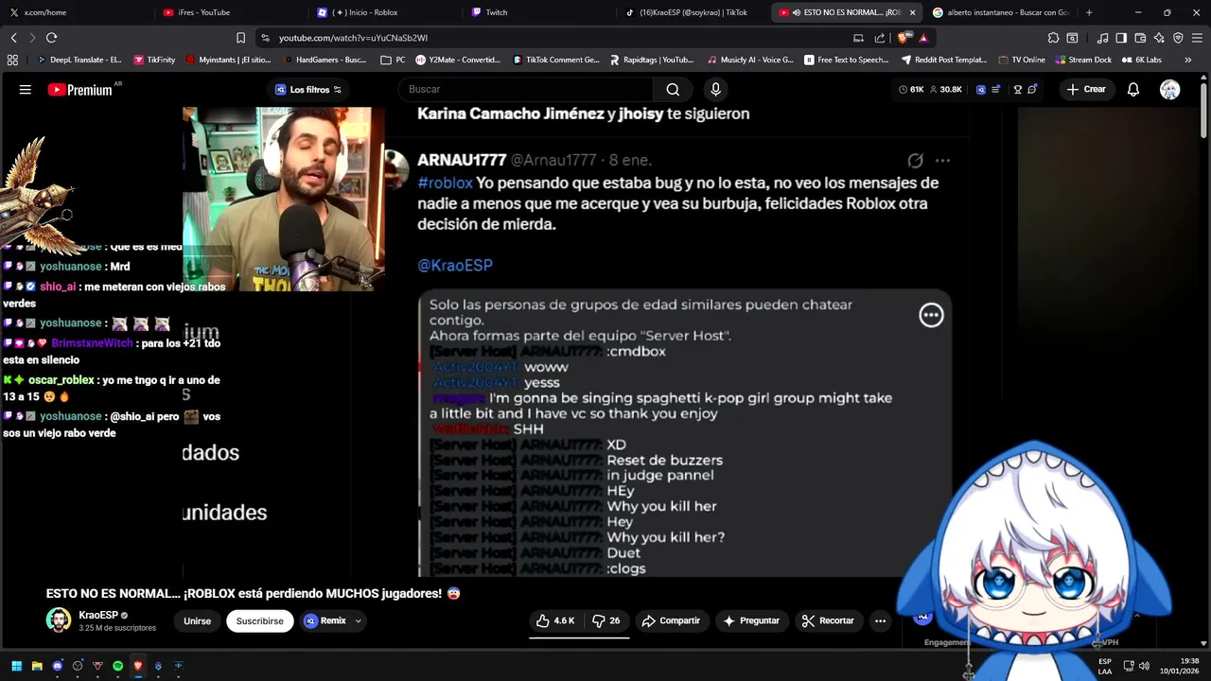Open a new browser tab
The image size is (1211, 681).
tap(1089, 12)
